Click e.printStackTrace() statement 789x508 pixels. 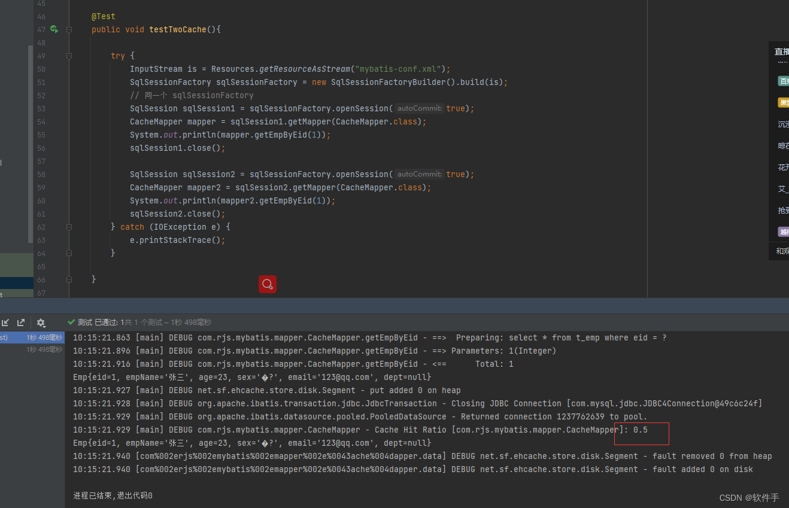[x=178, y=240]
